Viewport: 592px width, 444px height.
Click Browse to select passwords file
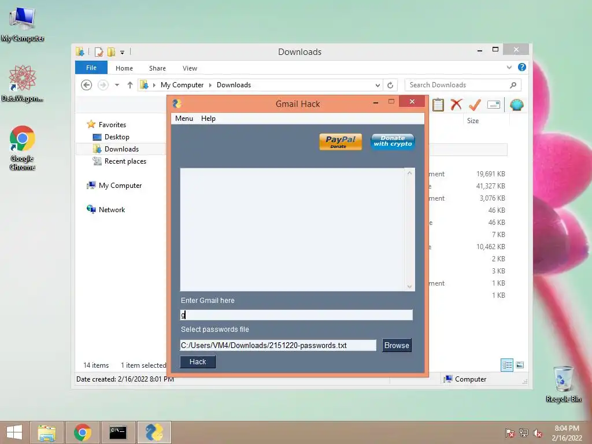point(397,346)
